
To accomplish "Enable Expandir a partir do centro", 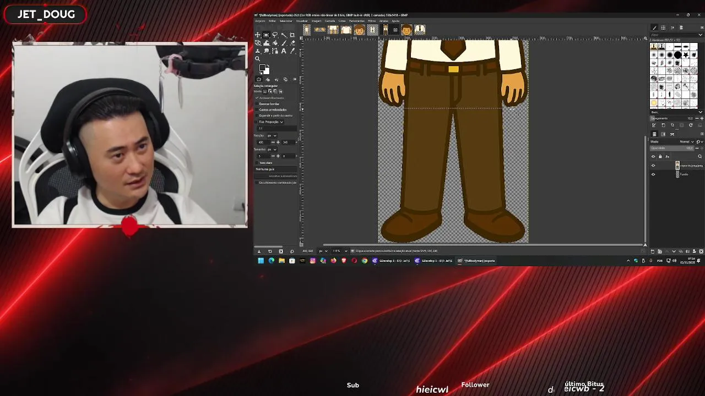I will pos(257,116).
